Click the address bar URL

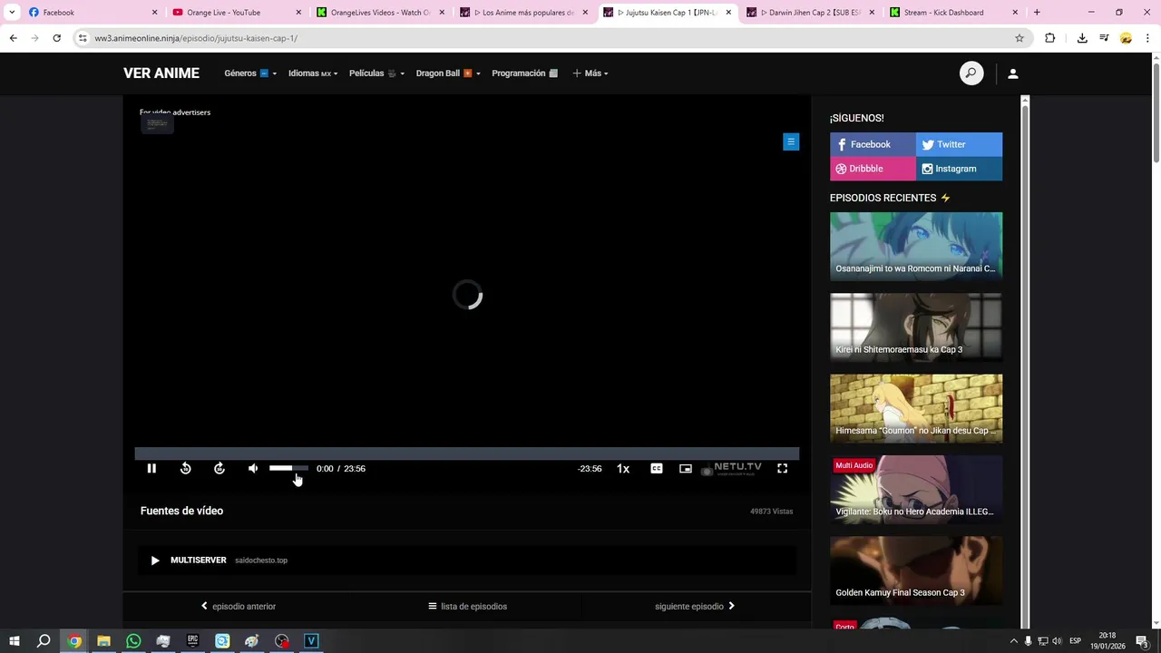[196, 38]
